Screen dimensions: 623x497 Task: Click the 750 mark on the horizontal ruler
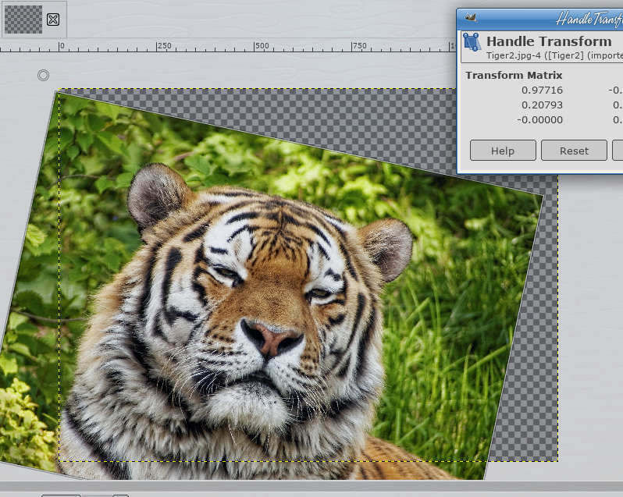pyautogui.click(x=359, y=46)
